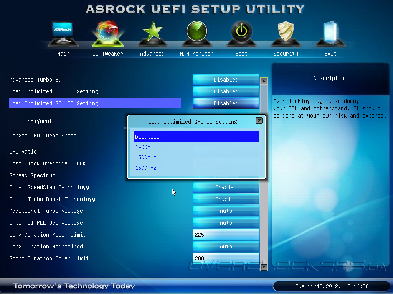Switch to the Security tab label

[x=286, y=54]
